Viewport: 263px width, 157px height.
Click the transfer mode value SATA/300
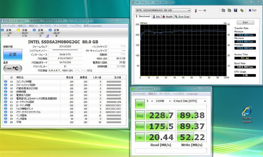click(65, 62)
